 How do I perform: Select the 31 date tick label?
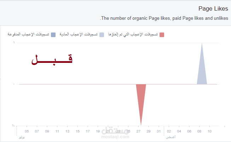pos(159,131)
